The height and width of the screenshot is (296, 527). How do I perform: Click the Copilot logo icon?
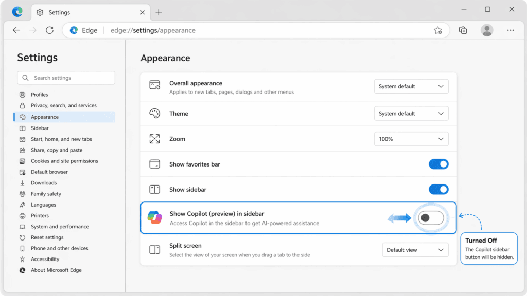[x=154, y=217]
